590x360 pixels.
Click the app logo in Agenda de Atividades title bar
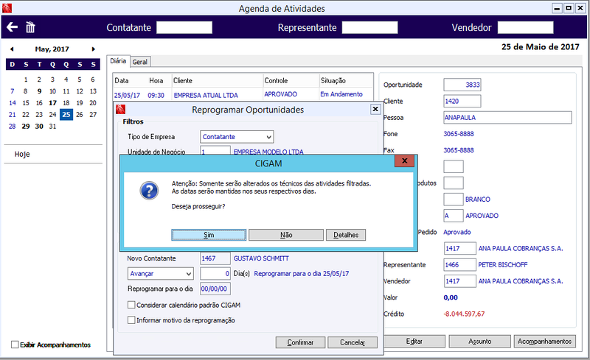(7, 8)
